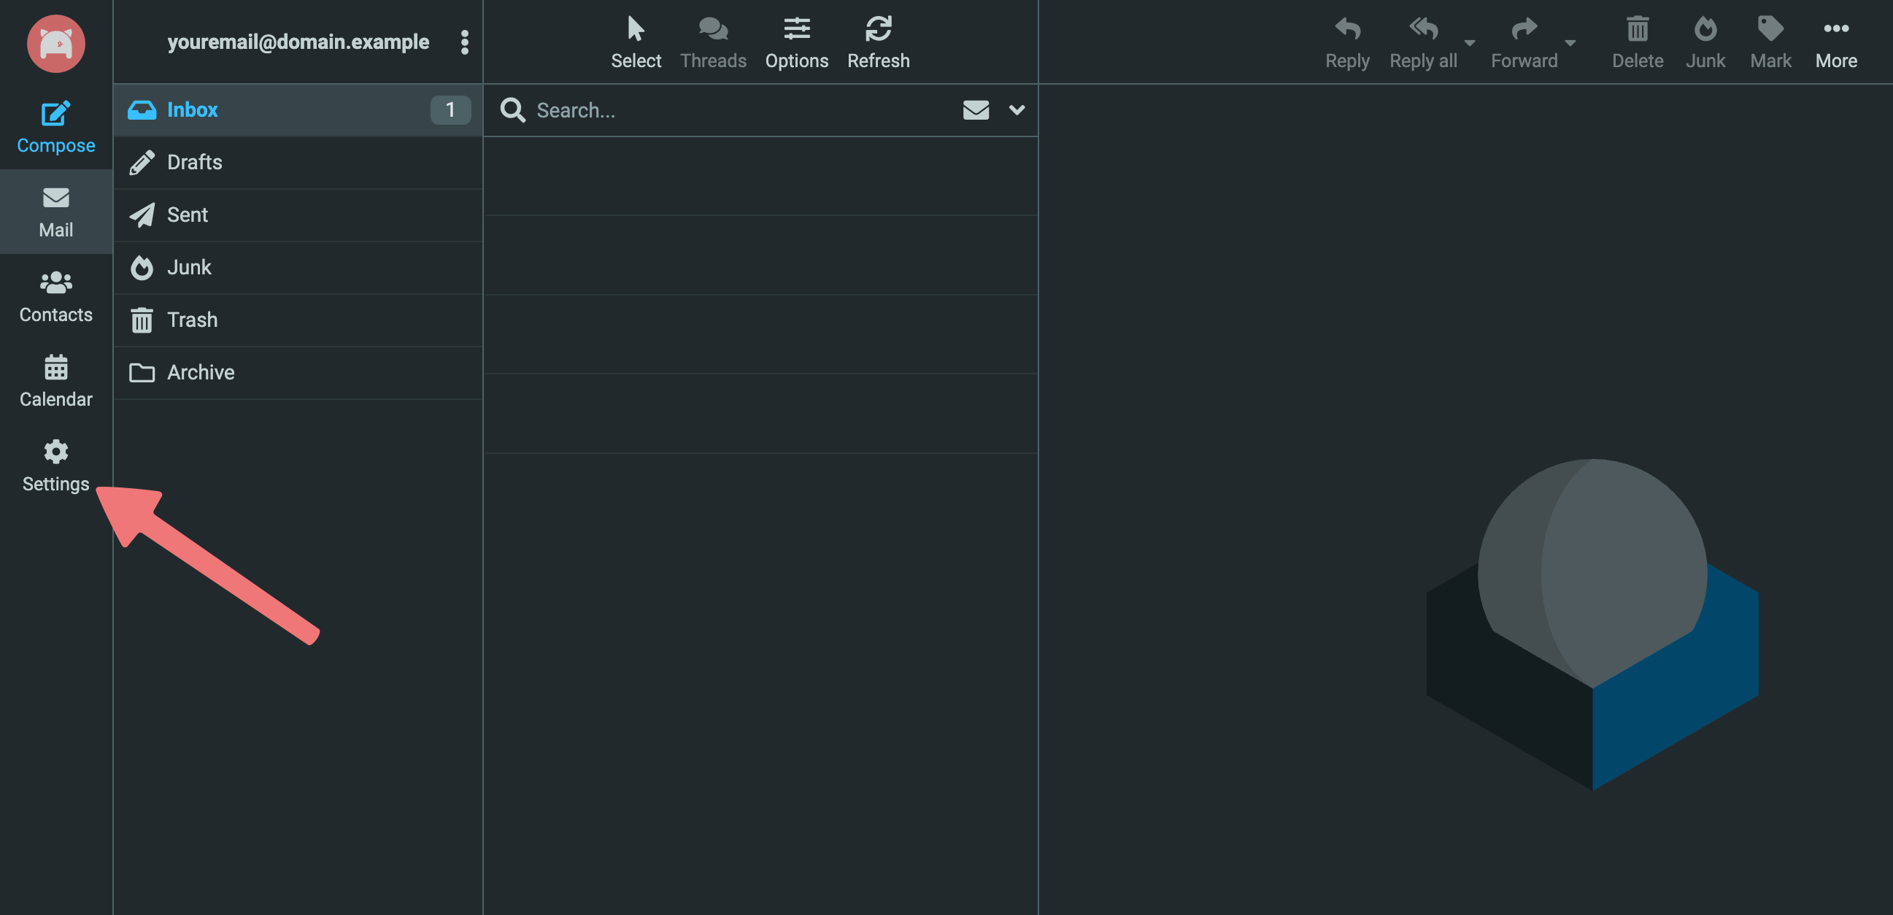This screenshot has height=915, width=1893.
Task: Click into the Search field
Action: [735, 110]
